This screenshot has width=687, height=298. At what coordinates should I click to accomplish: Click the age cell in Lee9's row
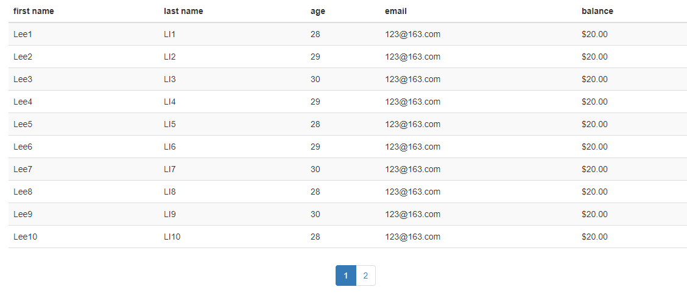pos(315,214)
